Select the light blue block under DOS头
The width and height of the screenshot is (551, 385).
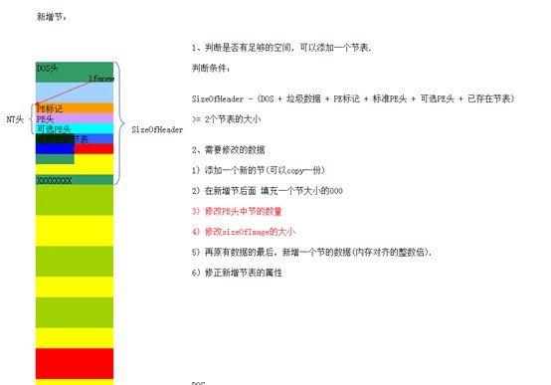click(75, 93)
